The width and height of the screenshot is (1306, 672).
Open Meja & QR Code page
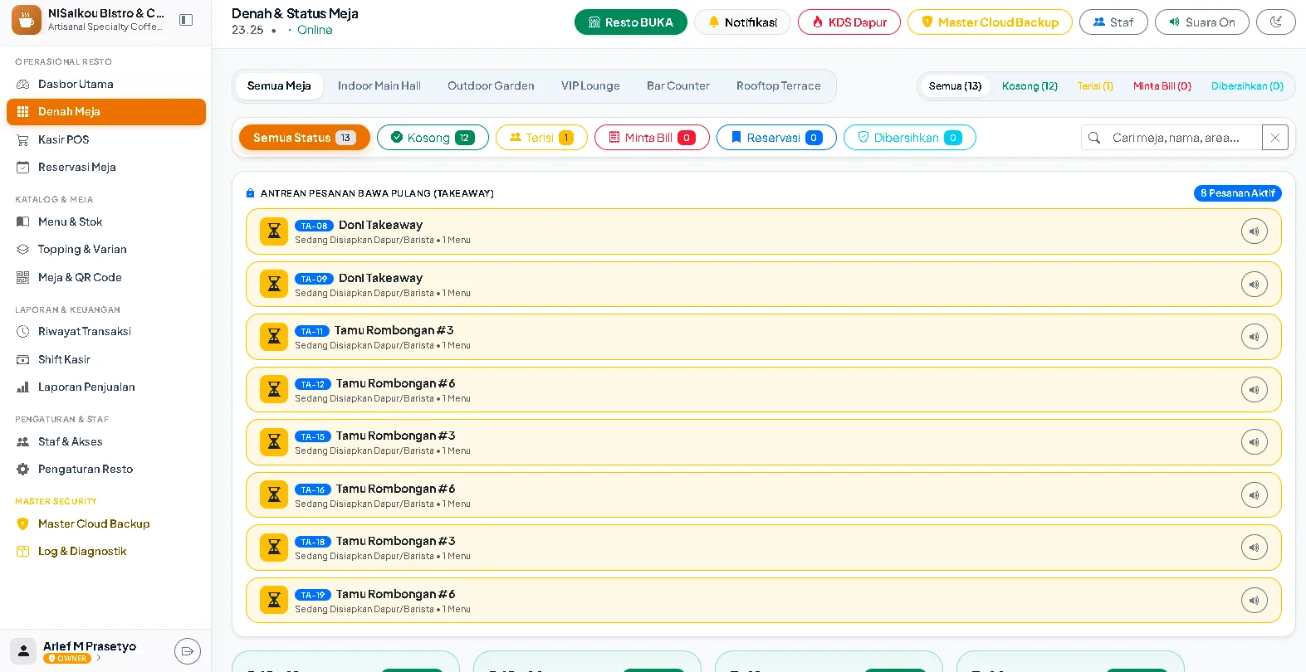106,277
